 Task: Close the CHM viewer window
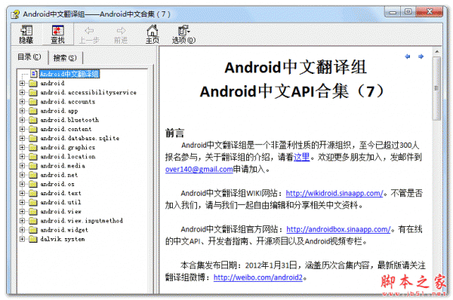tap(430, 12)
